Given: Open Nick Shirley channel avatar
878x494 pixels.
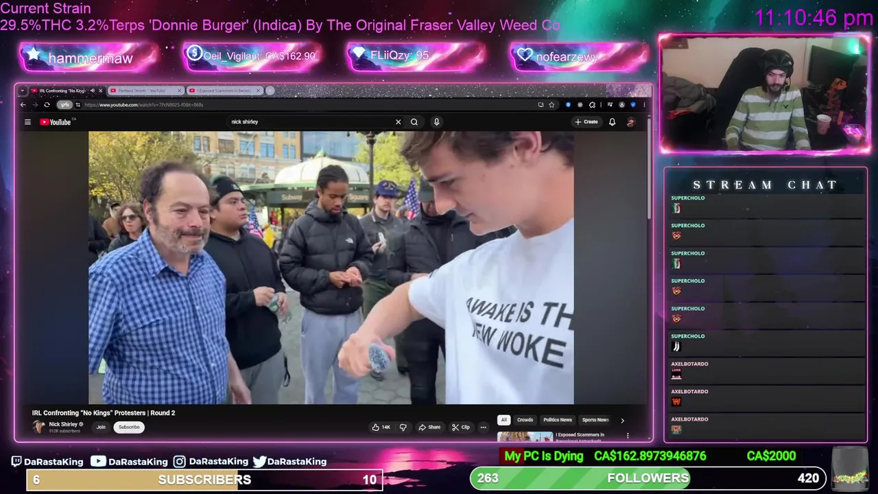Looking at the screenshot, I should coord(39,427).
